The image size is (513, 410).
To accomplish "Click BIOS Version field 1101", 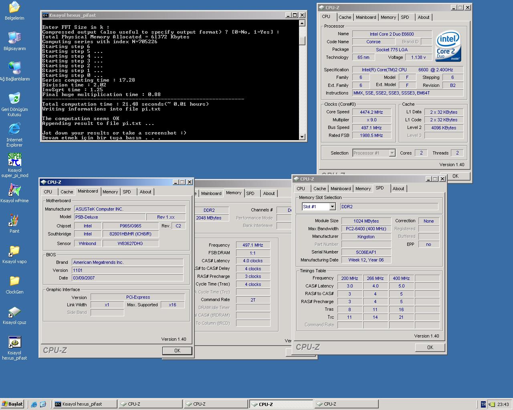I will [x=127, y=270].
